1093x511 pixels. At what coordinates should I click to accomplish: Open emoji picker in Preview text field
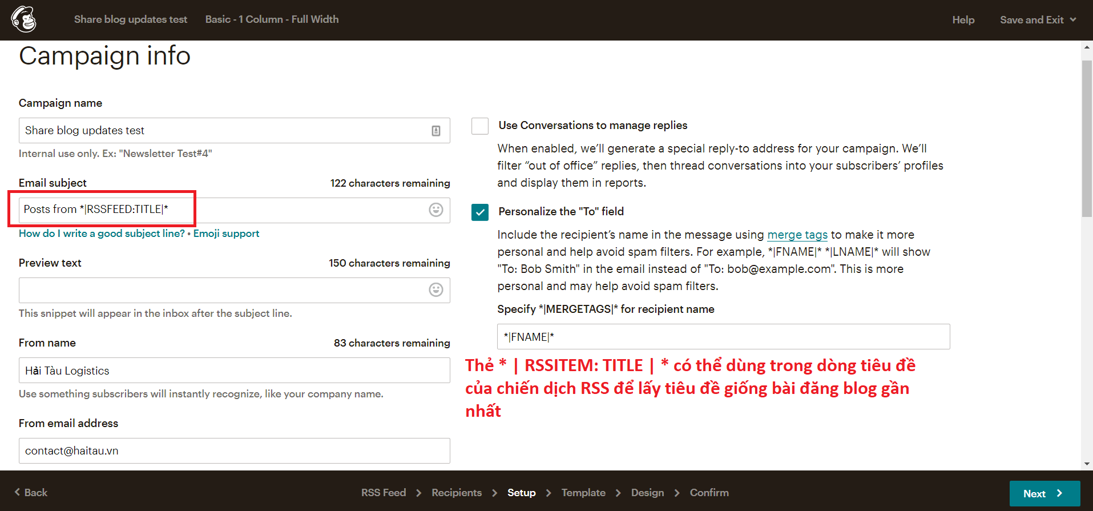pos(435,290)
